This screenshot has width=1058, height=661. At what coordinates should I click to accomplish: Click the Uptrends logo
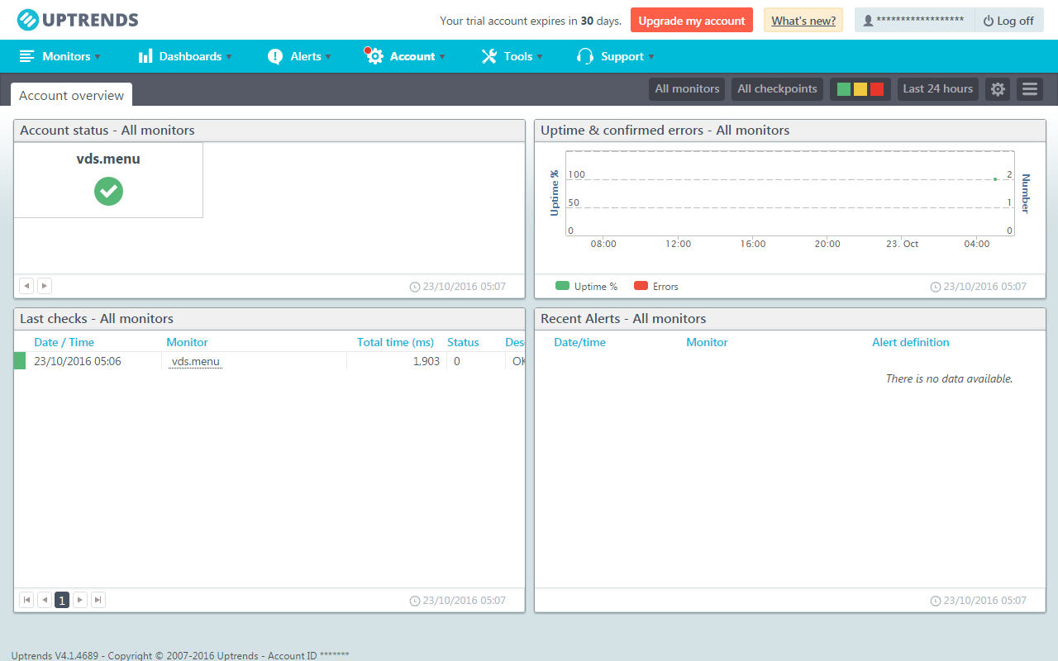coord(78,20)
